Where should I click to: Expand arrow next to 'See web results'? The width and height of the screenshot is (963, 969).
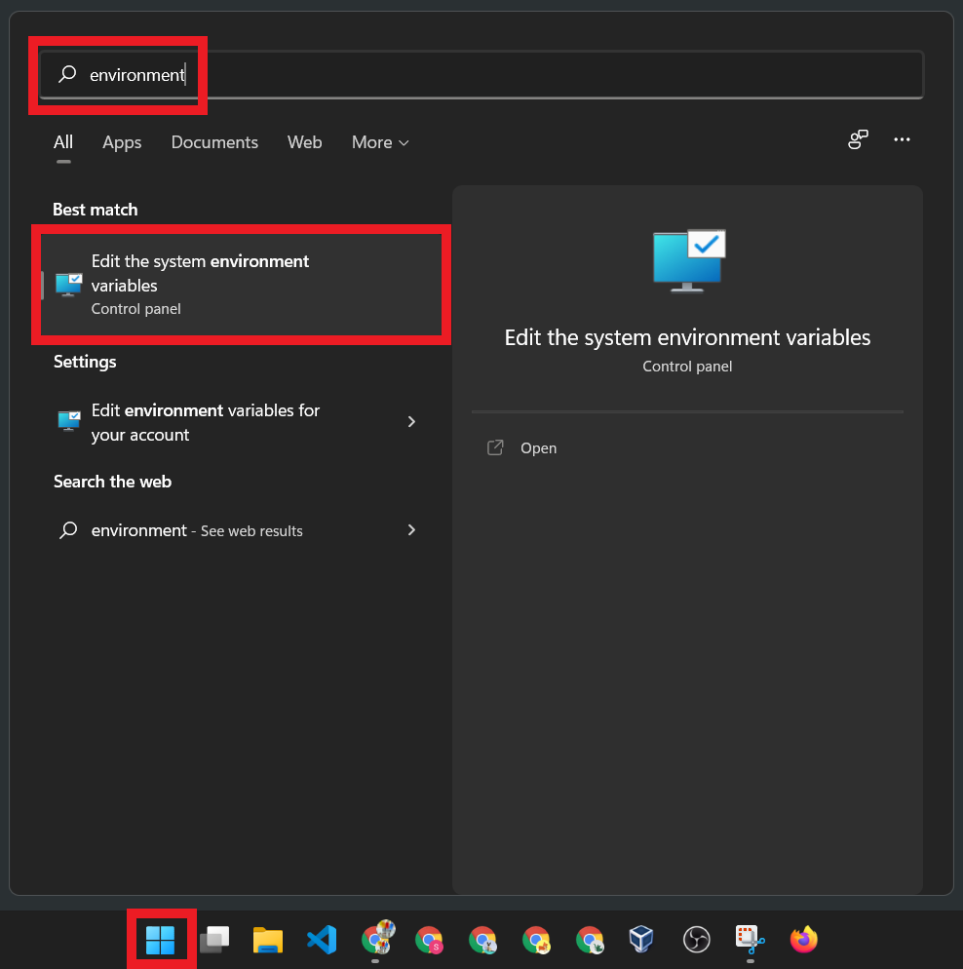(411, 529)
